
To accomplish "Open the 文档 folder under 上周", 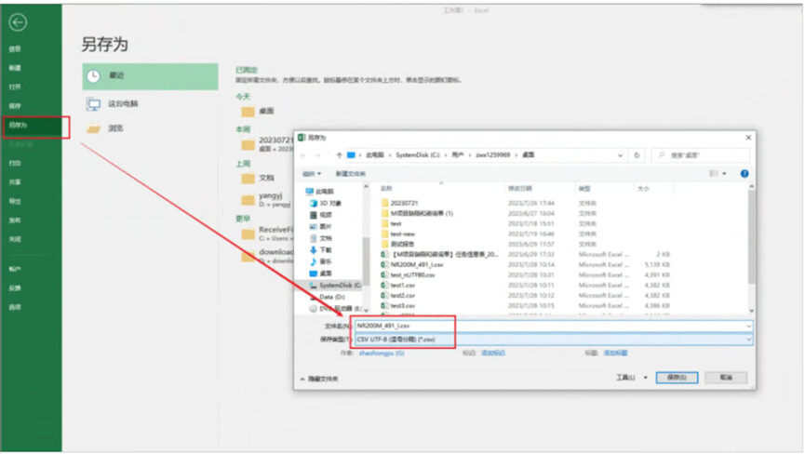I will click(258, 178).
